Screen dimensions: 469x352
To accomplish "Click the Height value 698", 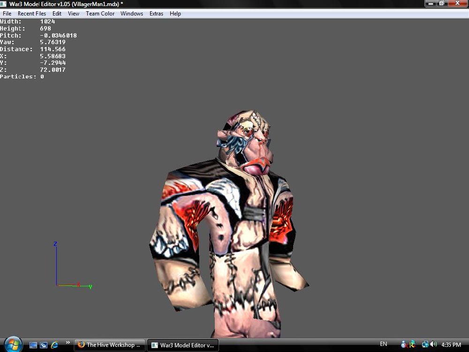I will pyautogui.click(x=45, y=29).
